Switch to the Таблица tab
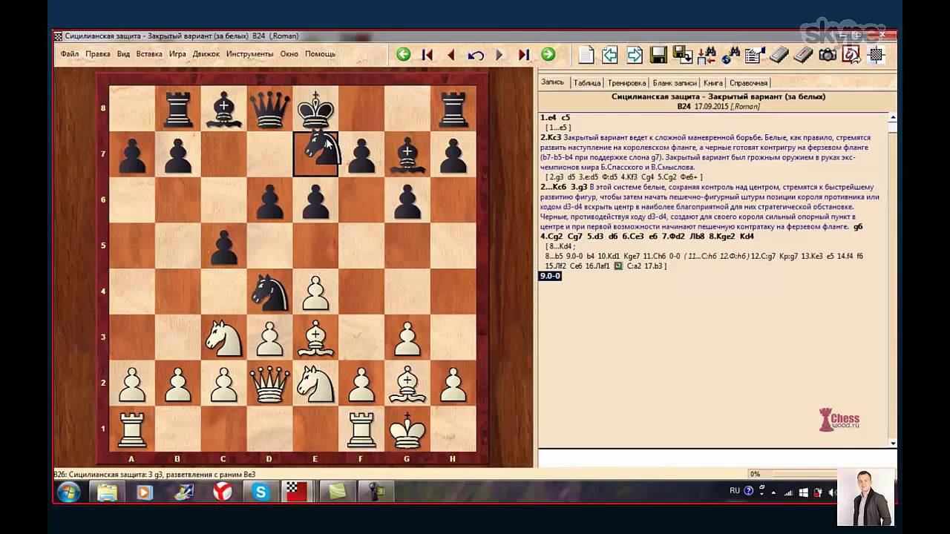 [587, 83]
